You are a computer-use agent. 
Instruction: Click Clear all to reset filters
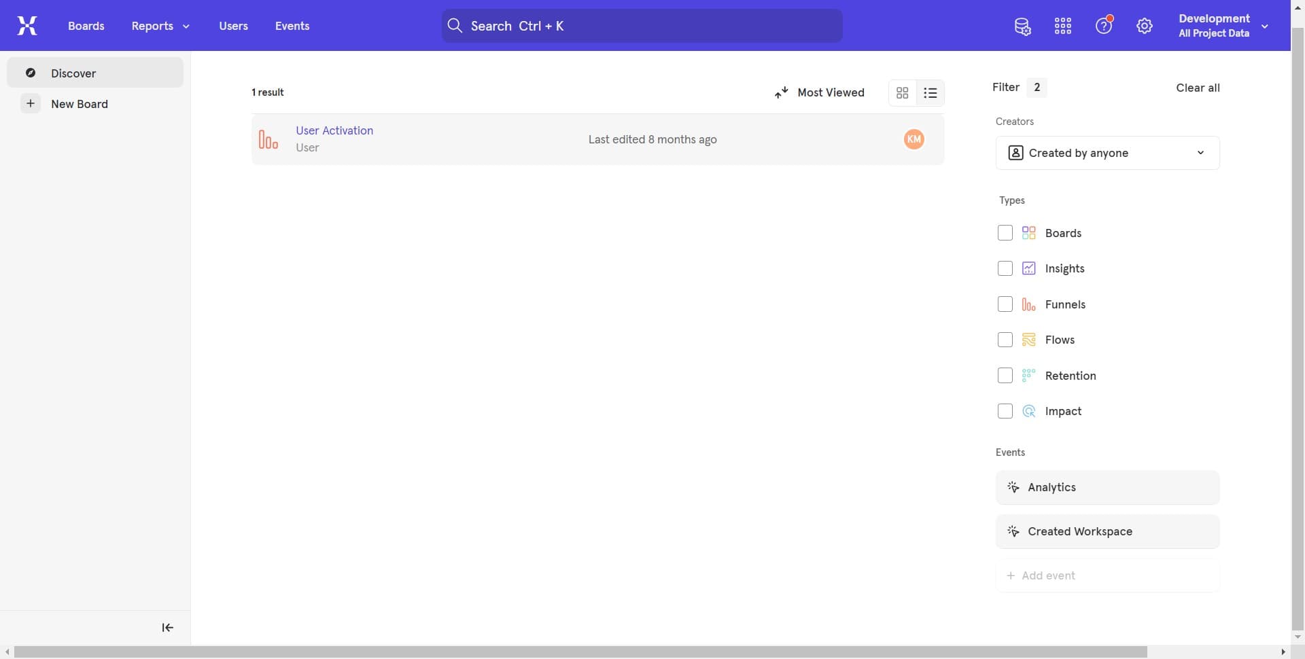click(1198, 87)
